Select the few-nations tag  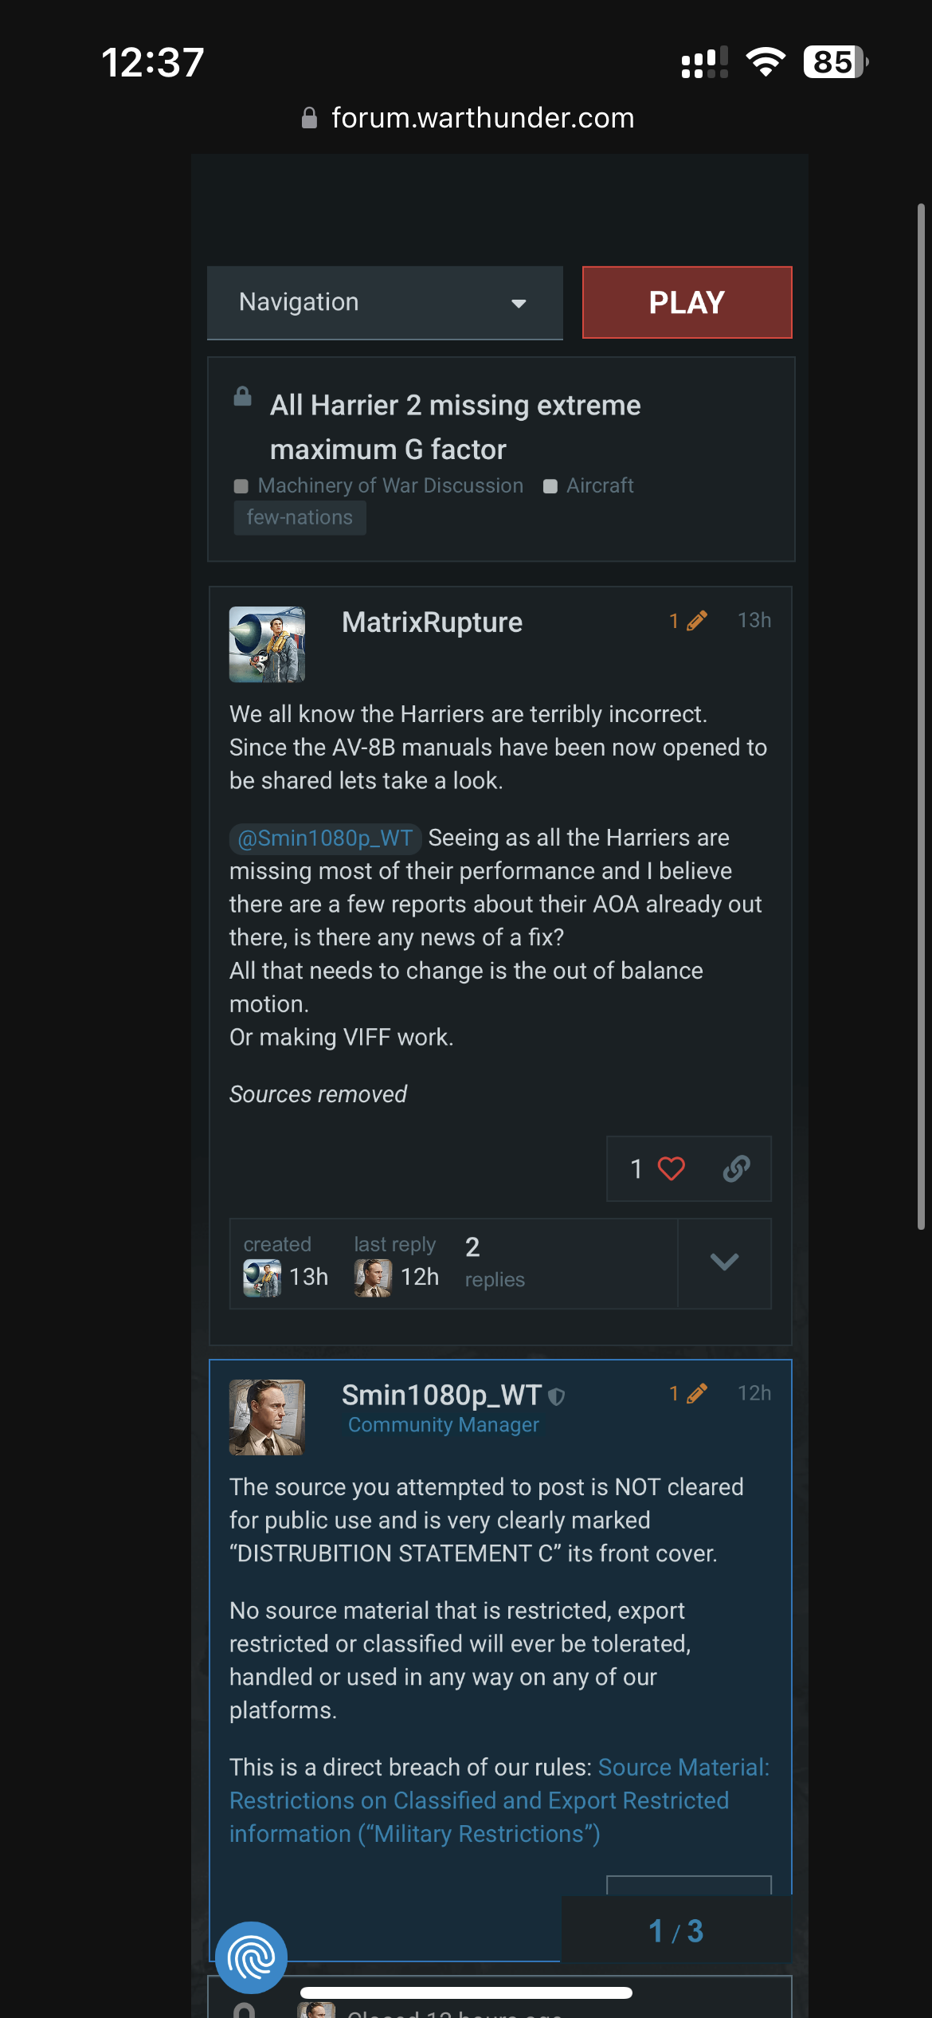coord(300,517)
